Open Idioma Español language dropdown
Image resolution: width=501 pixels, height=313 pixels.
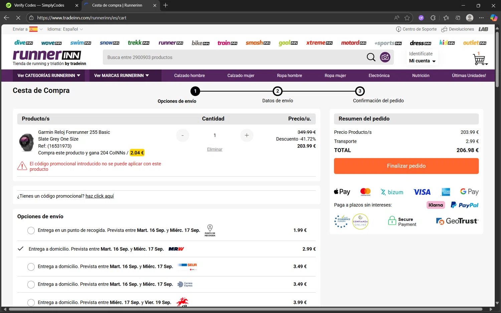click(65, 29)
